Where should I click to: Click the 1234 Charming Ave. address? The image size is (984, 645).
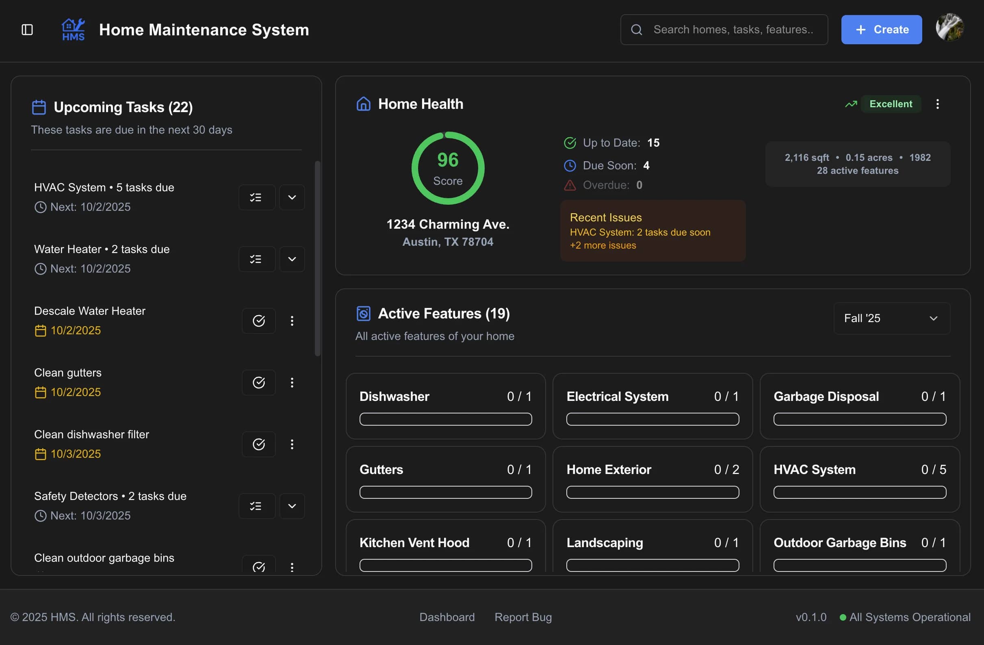pos(448,224)
